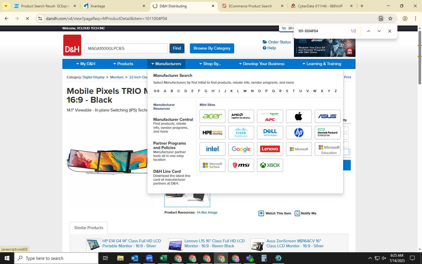This screenshot has height=264, width=422.
Task: Click the Find search button
Action: [x=177, y=48]
